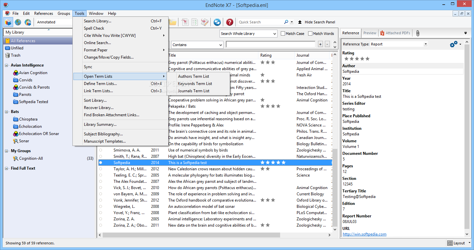
Task: Click the minus remove search row button
Action: 327,44
